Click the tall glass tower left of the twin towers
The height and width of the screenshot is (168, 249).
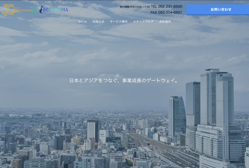pos(193,103)
